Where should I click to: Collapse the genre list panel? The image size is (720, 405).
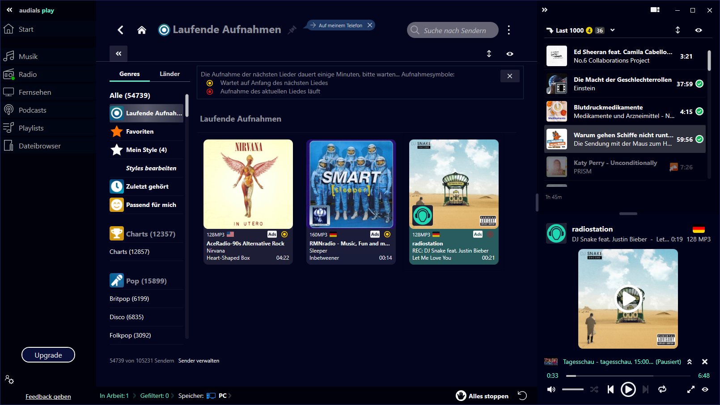click(x=119, y=54)
